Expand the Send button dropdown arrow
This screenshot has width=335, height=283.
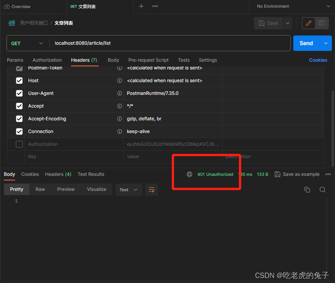pos(325,43)
